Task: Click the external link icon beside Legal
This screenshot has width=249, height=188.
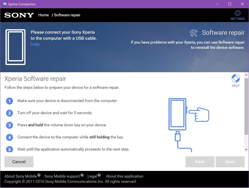Action: [x=99, y=175]
